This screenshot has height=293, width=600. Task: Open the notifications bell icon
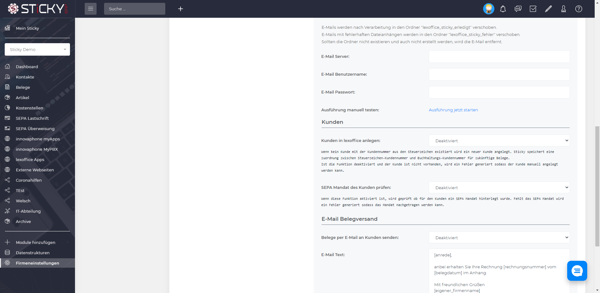tap(503, 9)
